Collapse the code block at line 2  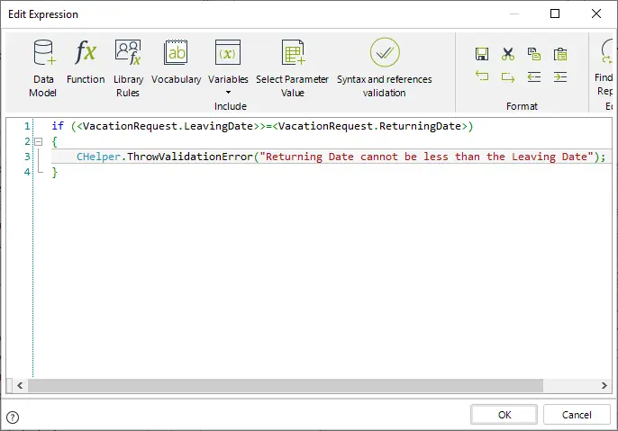38,141
